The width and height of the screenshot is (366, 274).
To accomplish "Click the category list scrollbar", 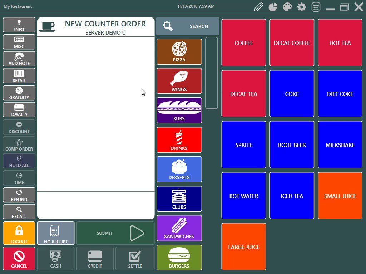I will pyautogui.click(x=212, y=73).
